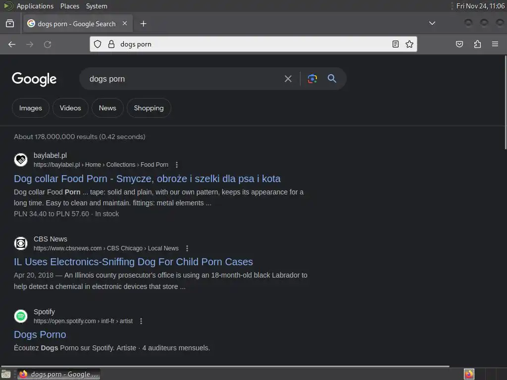Click the horizontal page scrollbar
Image resolution: width=507 pixels, height=380 pixels.
tap(225, 366)
